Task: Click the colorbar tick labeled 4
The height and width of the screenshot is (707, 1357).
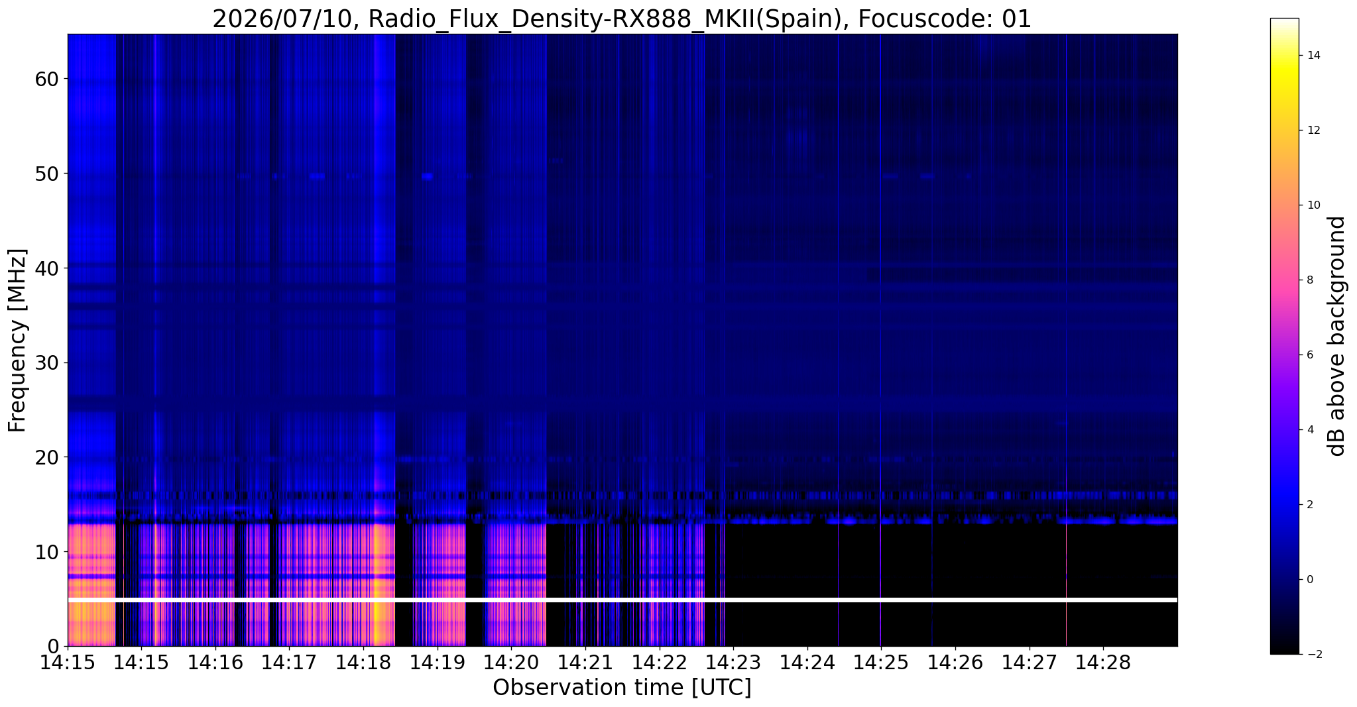Action: click(1309, 429)
